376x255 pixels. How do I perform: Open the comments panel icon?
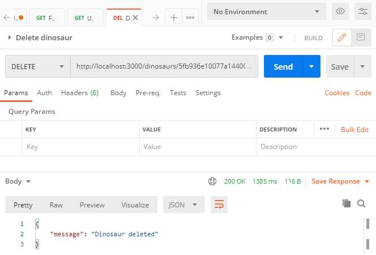[x=361, y=37]
